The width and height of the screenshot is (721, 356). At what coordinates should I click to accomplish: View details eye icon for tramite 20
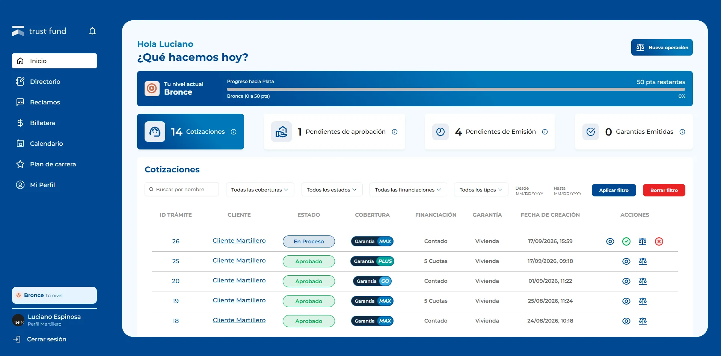click(x=626, y=281)
